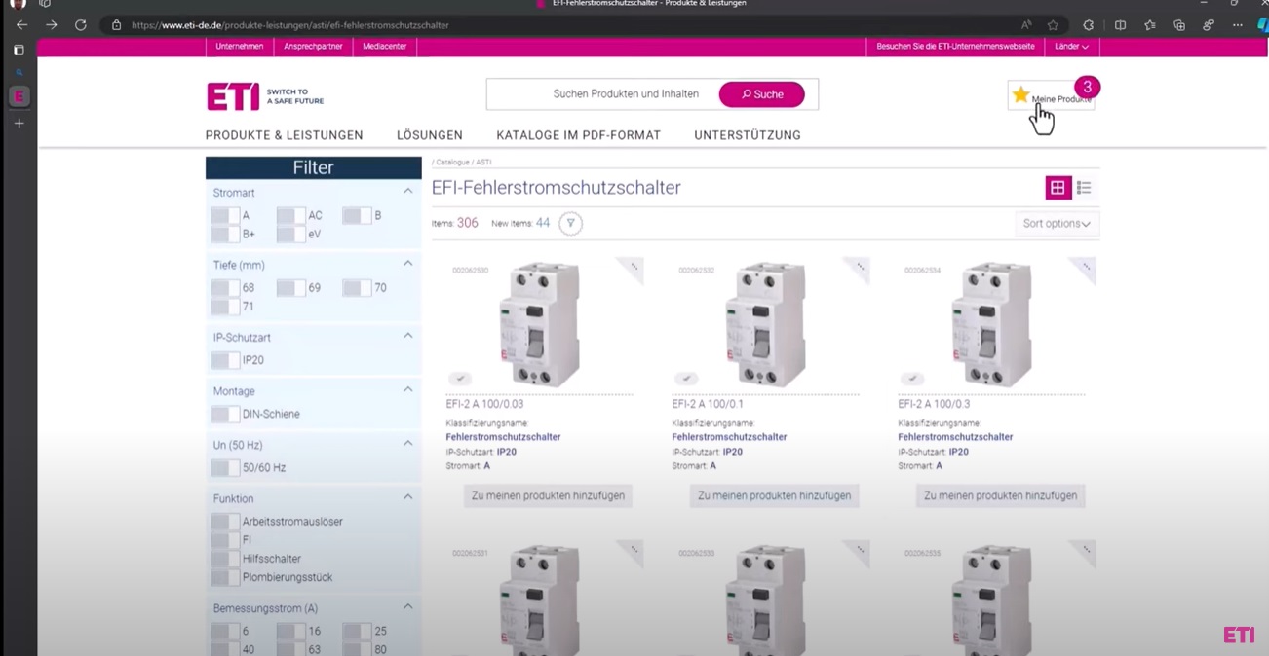Tick the DIN-Schiene Montage checkbox
The image size is (1269, 656).
click(x=224, y=415)
